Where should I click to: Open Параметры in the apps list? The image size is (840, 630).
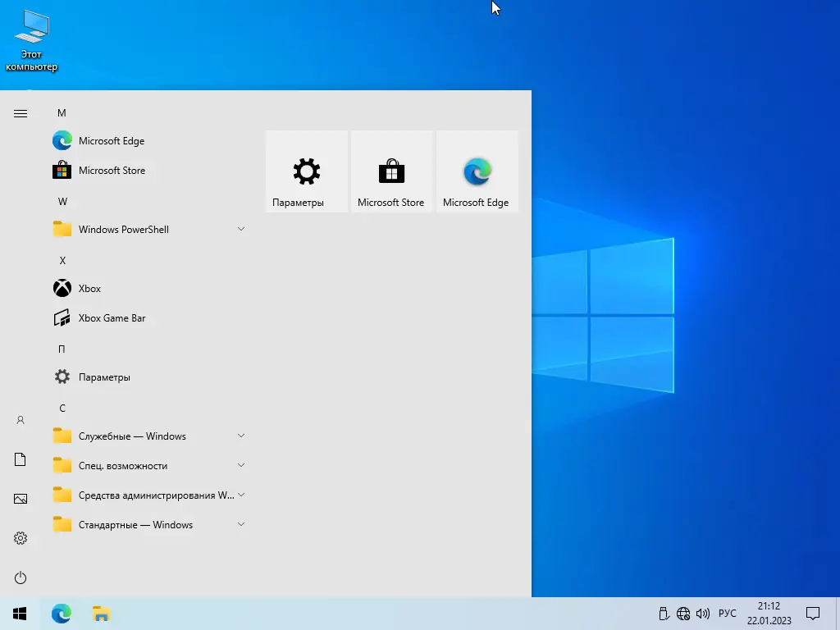(150, 377)
